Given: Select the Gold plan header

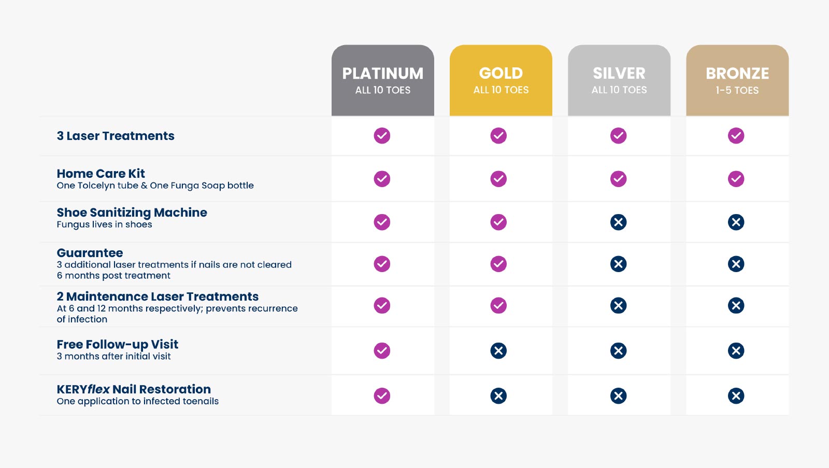Looking at the screenshot, I should (501, 80).
